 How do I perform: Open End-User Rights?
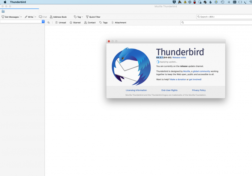point(169,90)
